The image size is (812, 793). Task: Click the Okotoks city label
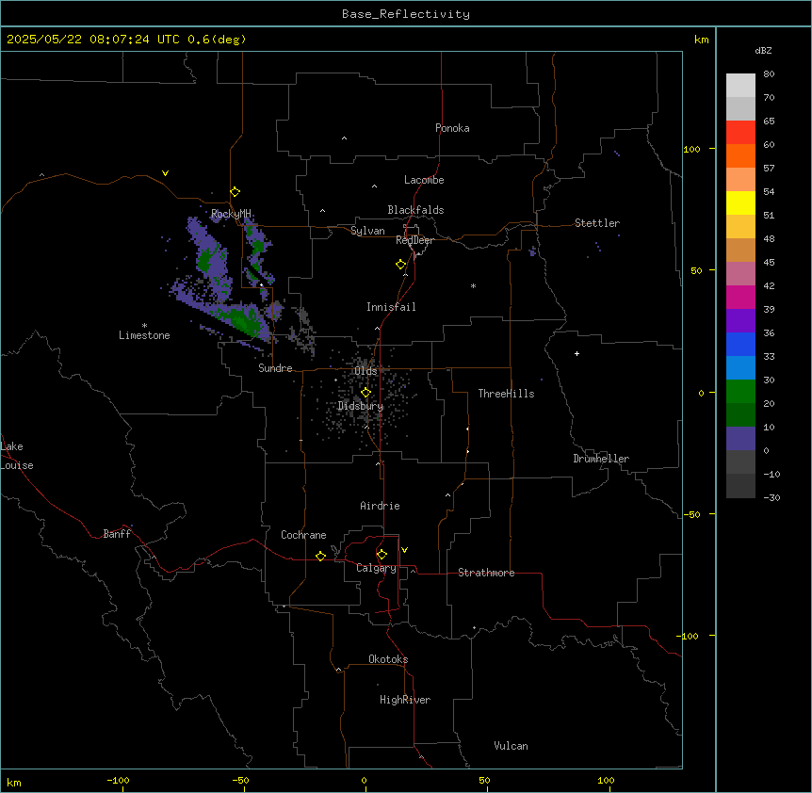coord(388,659)
